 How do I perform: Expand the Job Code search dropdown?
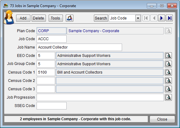(x=138, y=18)
